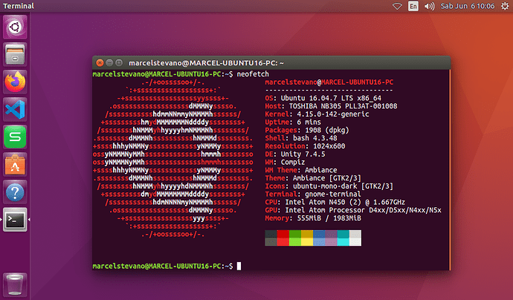Viewport: 513px width, 300px height.
Task: Click the bottom prompt with the cursor
Action: [x=167, y=266]
